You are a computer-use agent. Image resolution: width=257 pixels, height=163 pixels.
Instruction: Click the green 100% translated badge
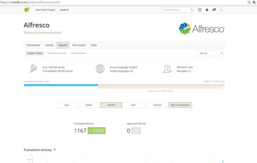click(x=96, y=131)
